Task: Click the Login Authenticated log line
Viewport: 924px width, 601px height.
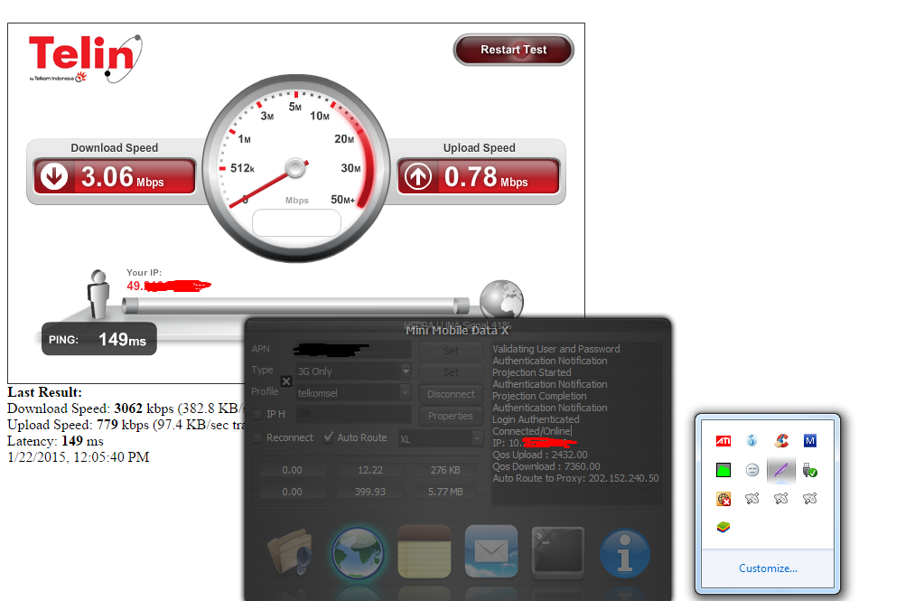Action: coord(536,419)
